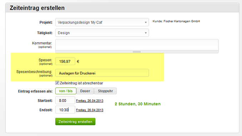This screenshot has width=242, height=136.
Task: Click into the Kommentar text area
Action: [137, 45]
